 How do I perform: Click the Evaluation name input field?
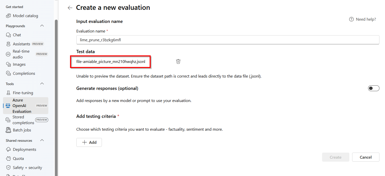click(x=228, y=40)
